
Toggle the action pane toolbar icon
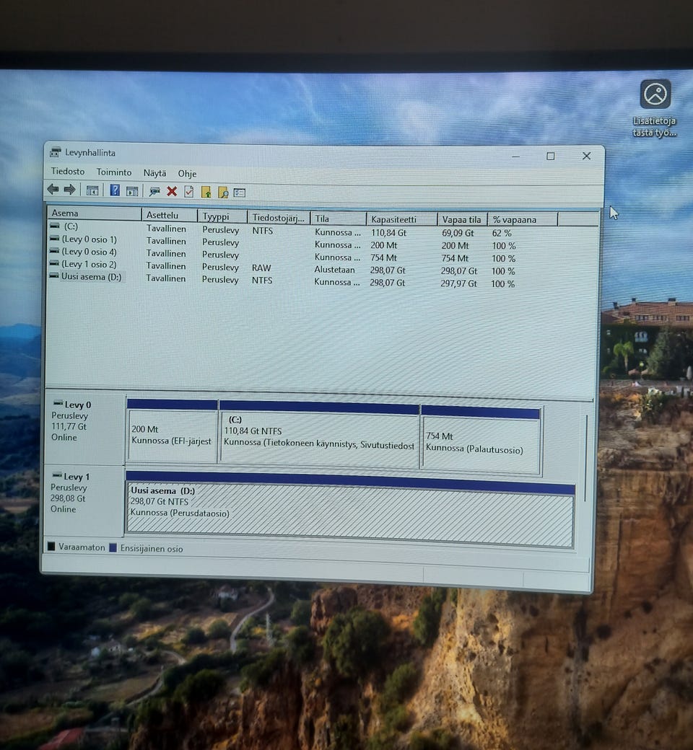coord(132,191)
